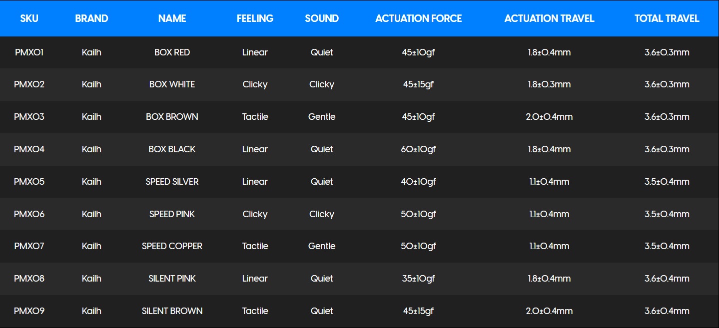Select the NAME column header
This screenshot has height=328, width=719.
point(172,18)
